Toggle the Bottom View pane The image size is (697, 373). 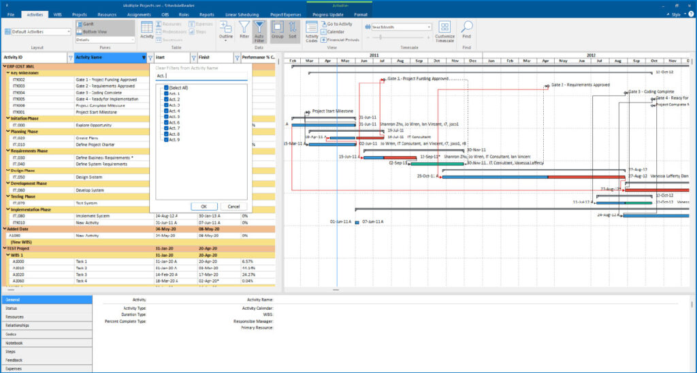tap(92, 31)
